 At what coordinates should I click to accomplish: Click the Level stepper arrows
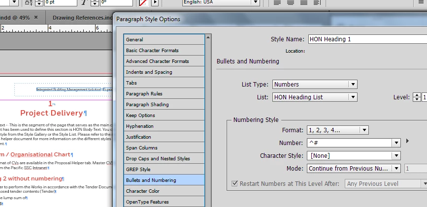[x=417, y=97]
